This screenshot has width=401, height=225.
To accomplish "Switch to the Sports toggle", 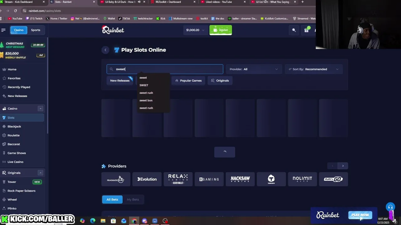I will 35,30.
